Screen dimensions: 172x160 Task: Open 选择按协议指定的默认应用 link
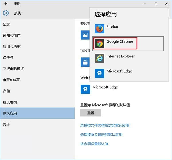(101, 135)
